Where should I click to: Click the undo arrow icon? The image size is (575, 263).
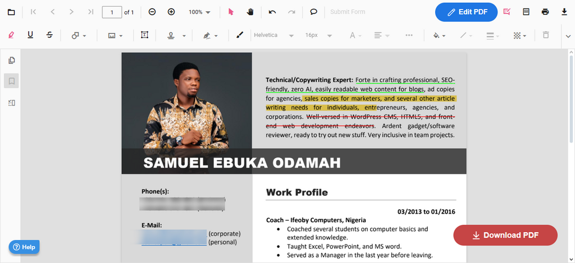click(x=272, y=12)
